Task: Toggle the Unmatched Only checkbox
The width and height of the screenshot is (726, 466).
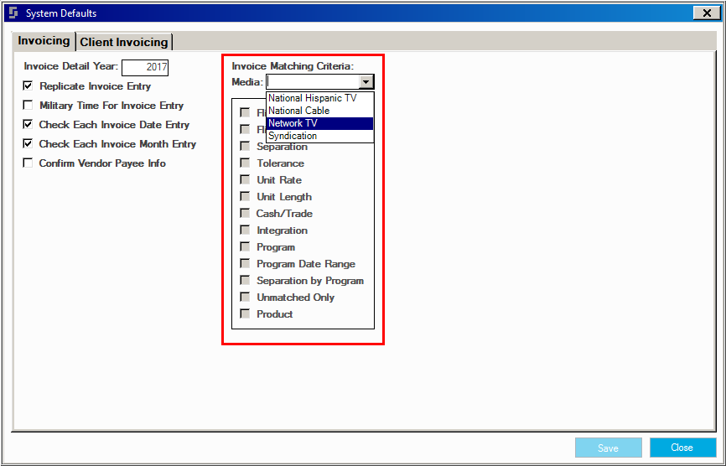Action: coord(245,298)
